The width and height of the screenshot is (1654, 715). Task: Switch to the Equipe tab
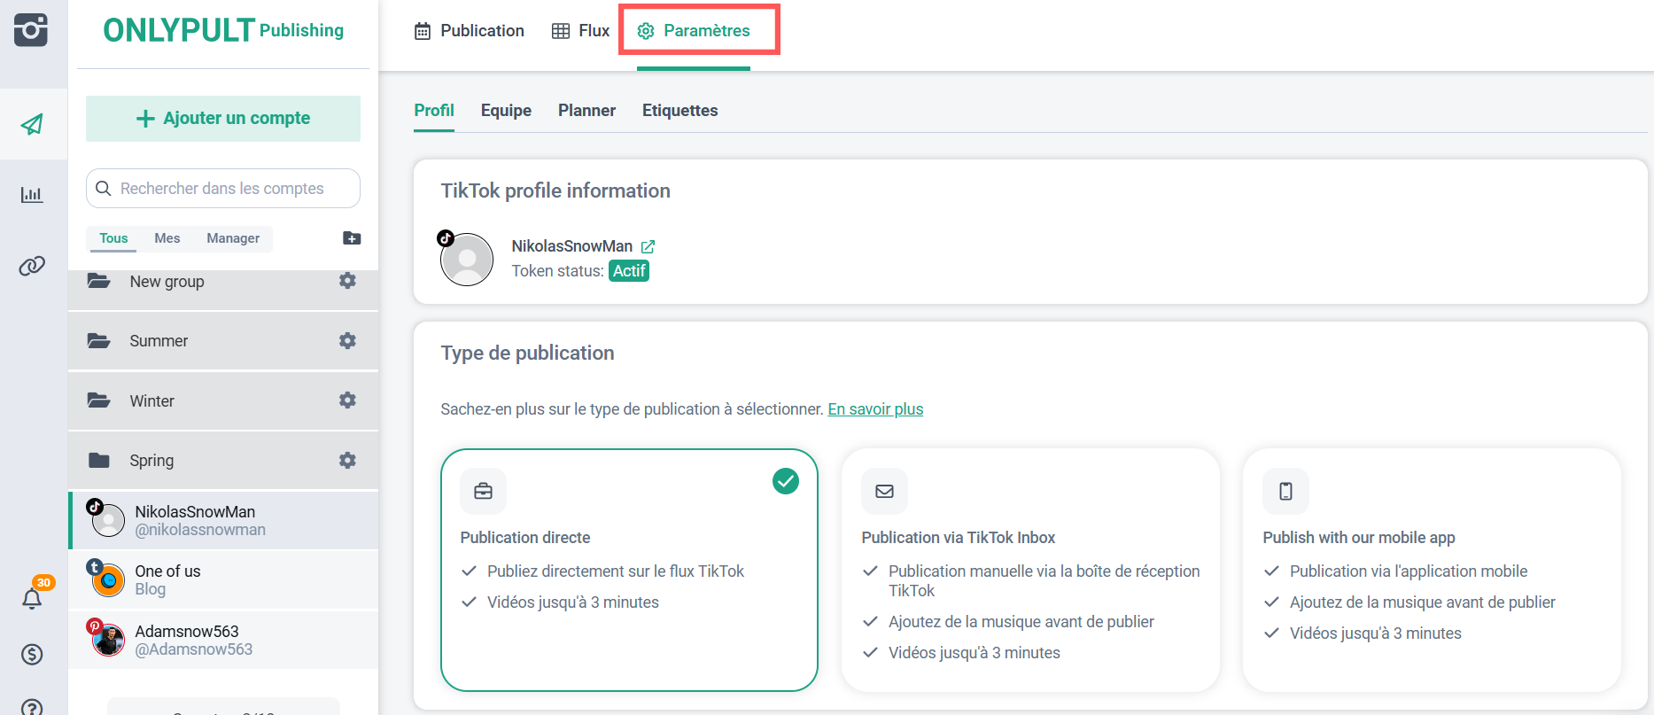506,111
